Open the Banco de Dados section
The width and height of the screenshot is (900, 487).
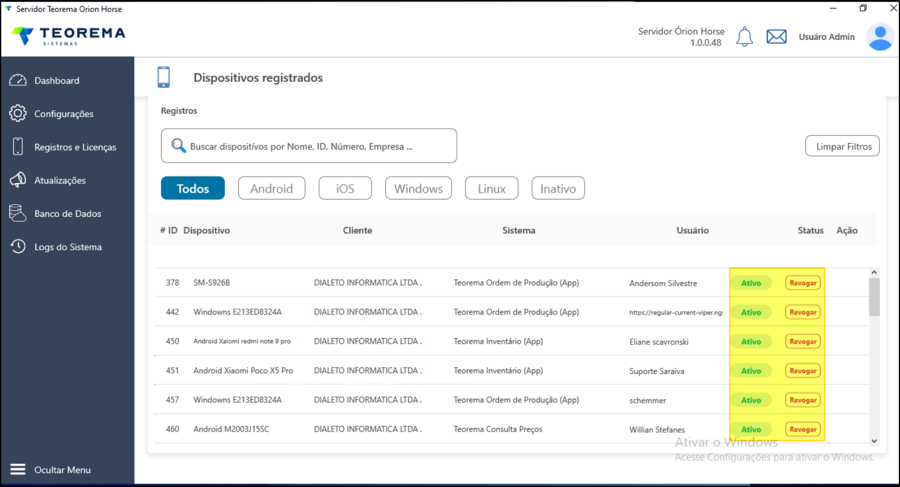(67, 213)
